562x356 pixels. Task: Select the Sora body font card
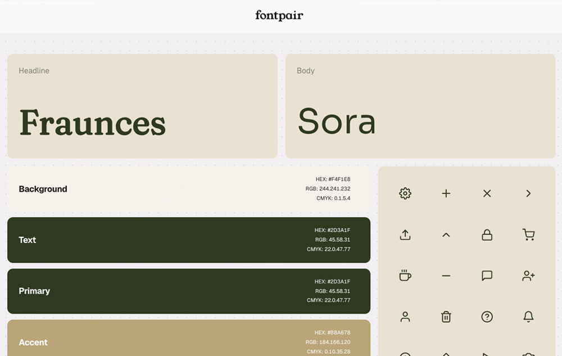(x=420, y=106)
